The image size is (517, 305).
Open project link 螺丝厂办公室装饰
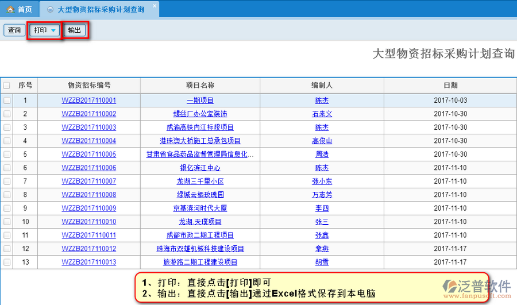point(200,114)
